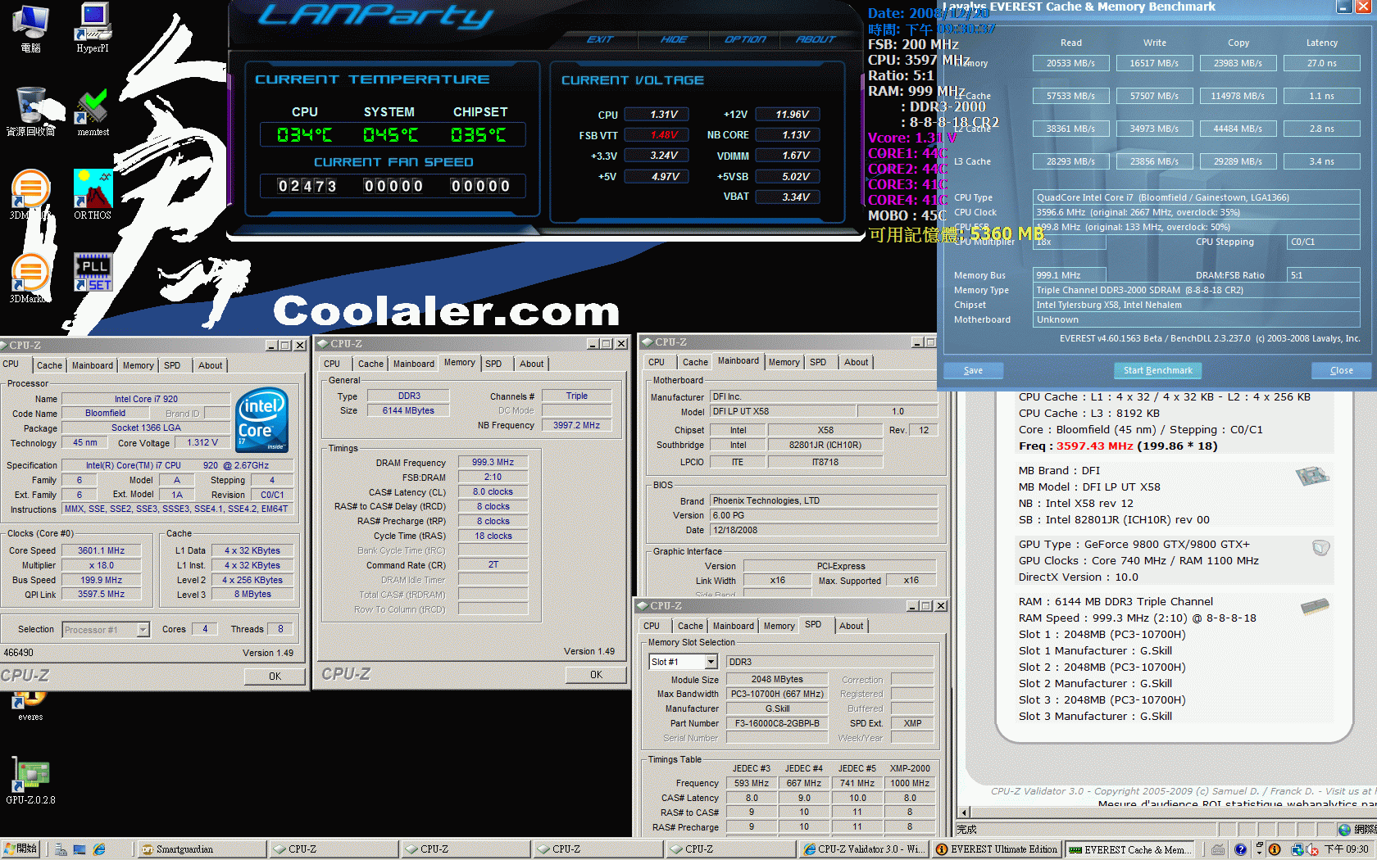
Task: Click the Channels value Triple in CPU-Z
Action: click(x=576, y=396)
